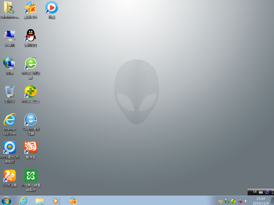Screen dimensions: 274x205
Task: Open the language bar options dropdown arrow
Action: pyautogui.click(x=273, y=193)
